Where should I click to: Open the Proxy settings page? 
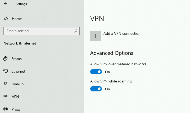(x=16, y=109)
